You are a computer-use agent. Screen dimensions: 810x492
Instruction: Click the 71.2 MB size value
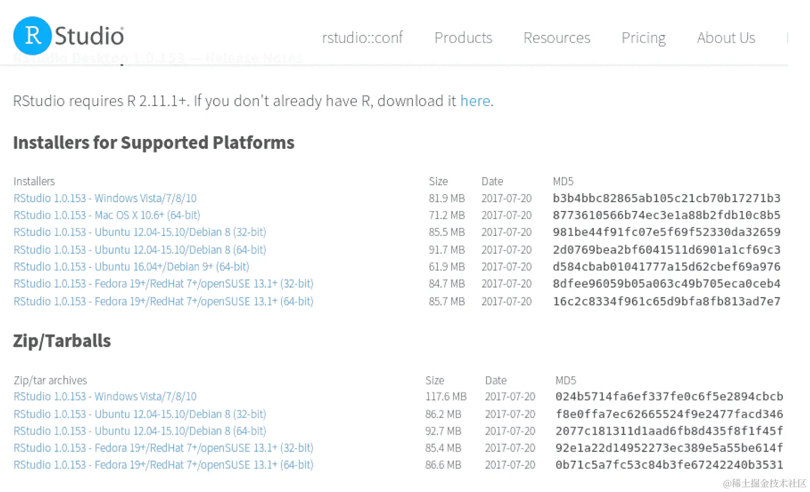pos(447,215)
